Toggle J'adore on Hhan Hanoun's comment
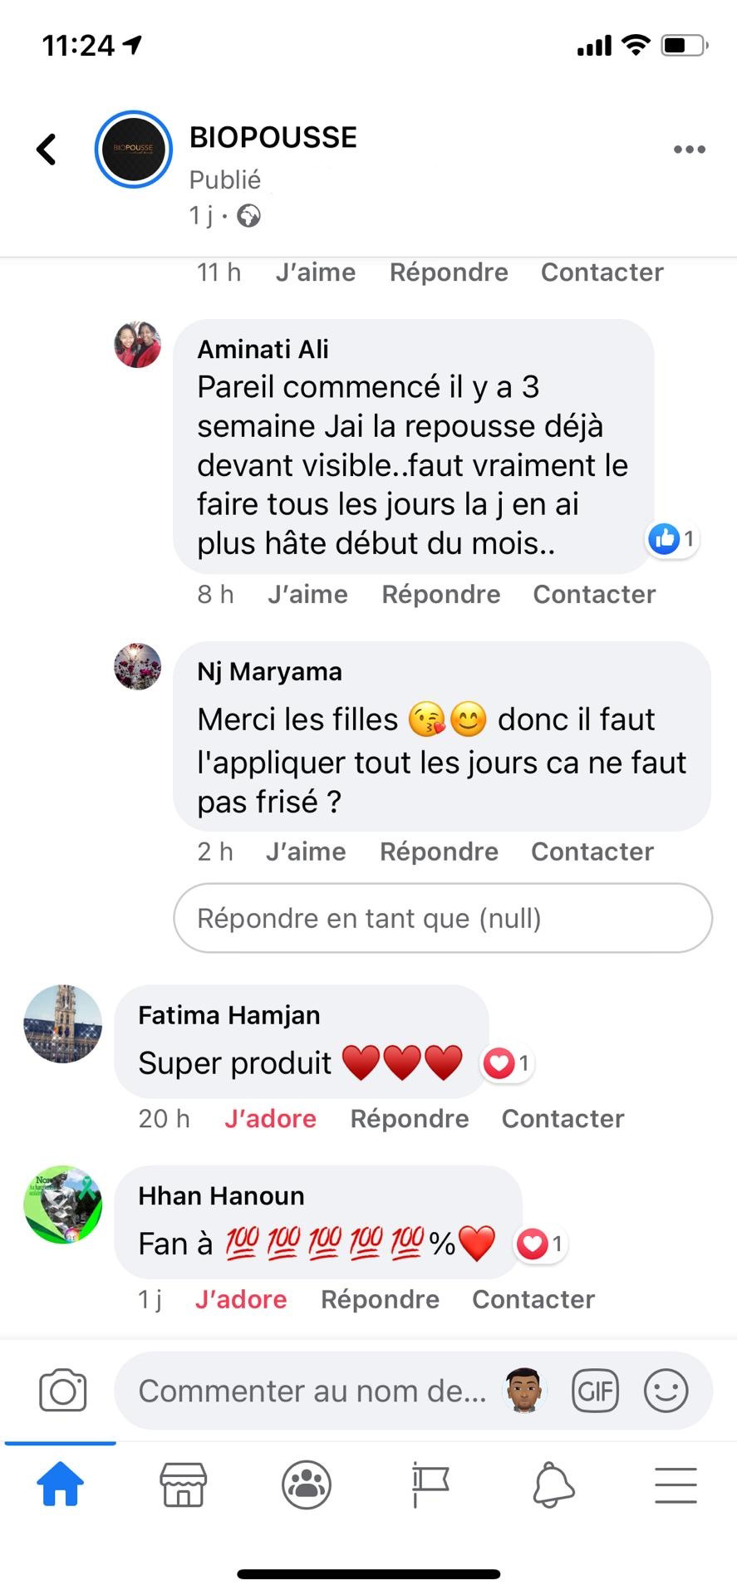The width and height of the screenshot is (737, 1595). click(241, 1299)
